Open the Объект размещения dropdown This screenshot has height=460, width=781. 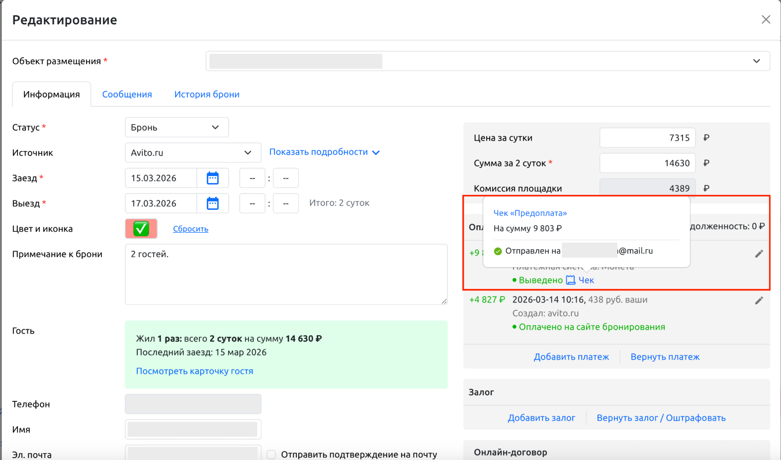(488, 61)
